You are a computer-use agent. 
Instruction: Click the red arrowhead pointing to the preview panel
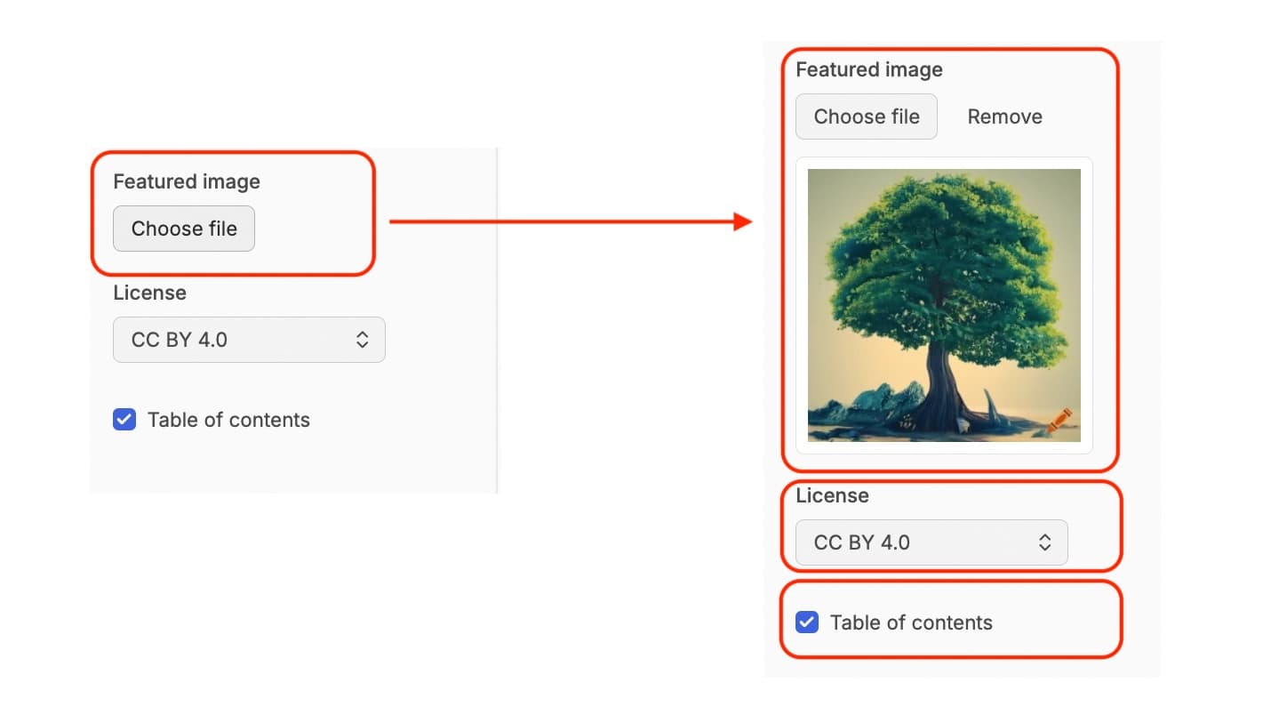(x=743, y=221)
